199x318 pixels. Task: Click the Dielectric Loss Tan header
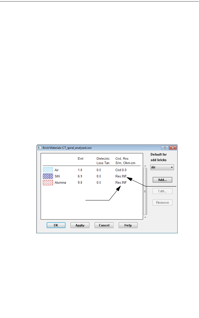103,161
